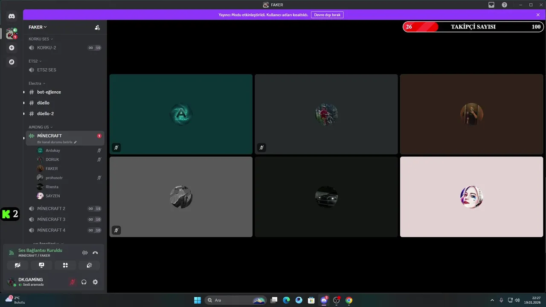546x307 pixels.
Task: Join the MİNECRAFT 3 voice channel
Action: tap(65, 219)
